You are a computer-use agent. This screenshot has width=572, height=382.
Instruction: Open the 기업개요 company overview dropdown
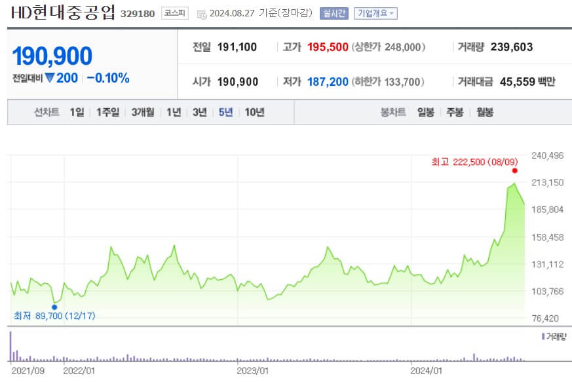375,12
